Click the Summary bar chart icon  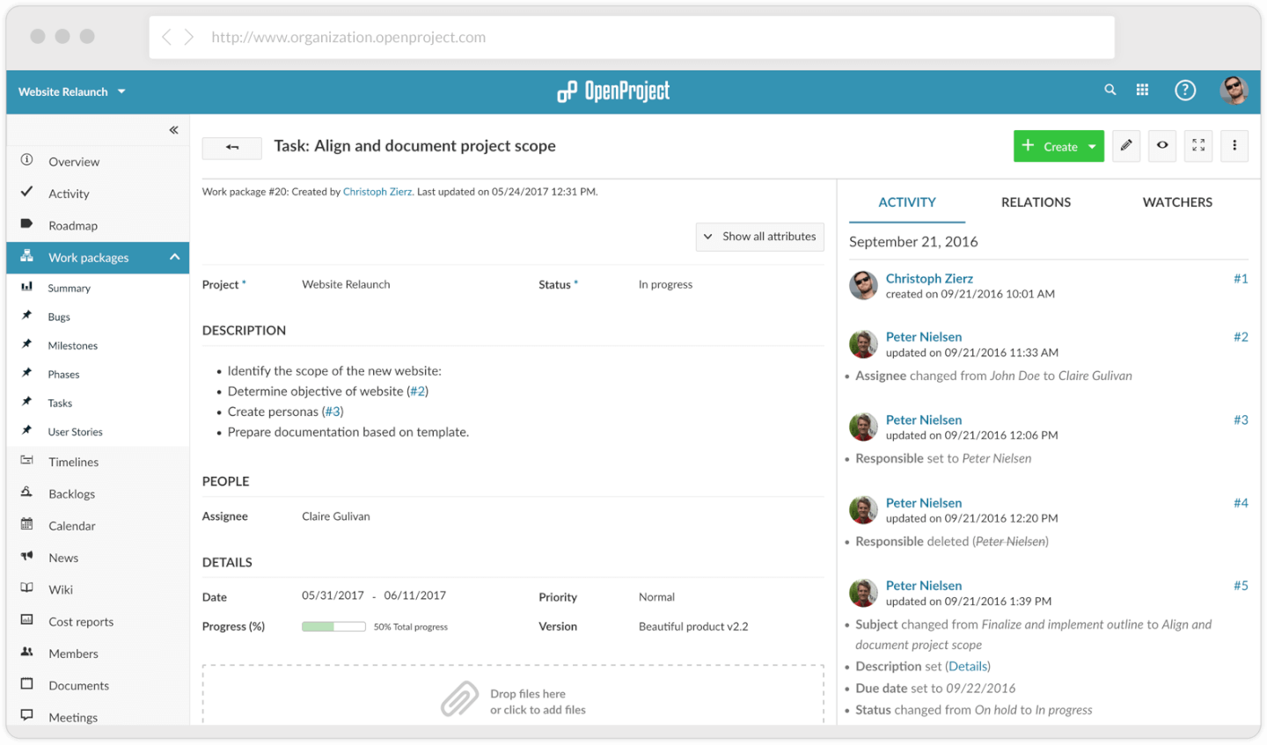point(27,287)
